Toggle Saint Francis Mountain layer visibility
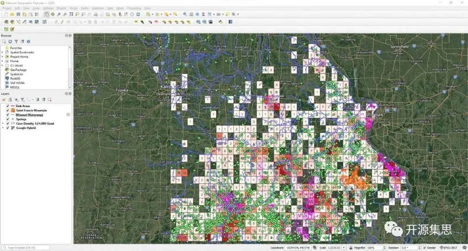Viewport: 468px width, 251px height. point(8,110)
